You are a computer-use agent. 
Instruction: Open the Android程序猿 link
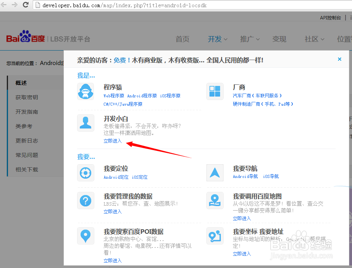point(142,96)
